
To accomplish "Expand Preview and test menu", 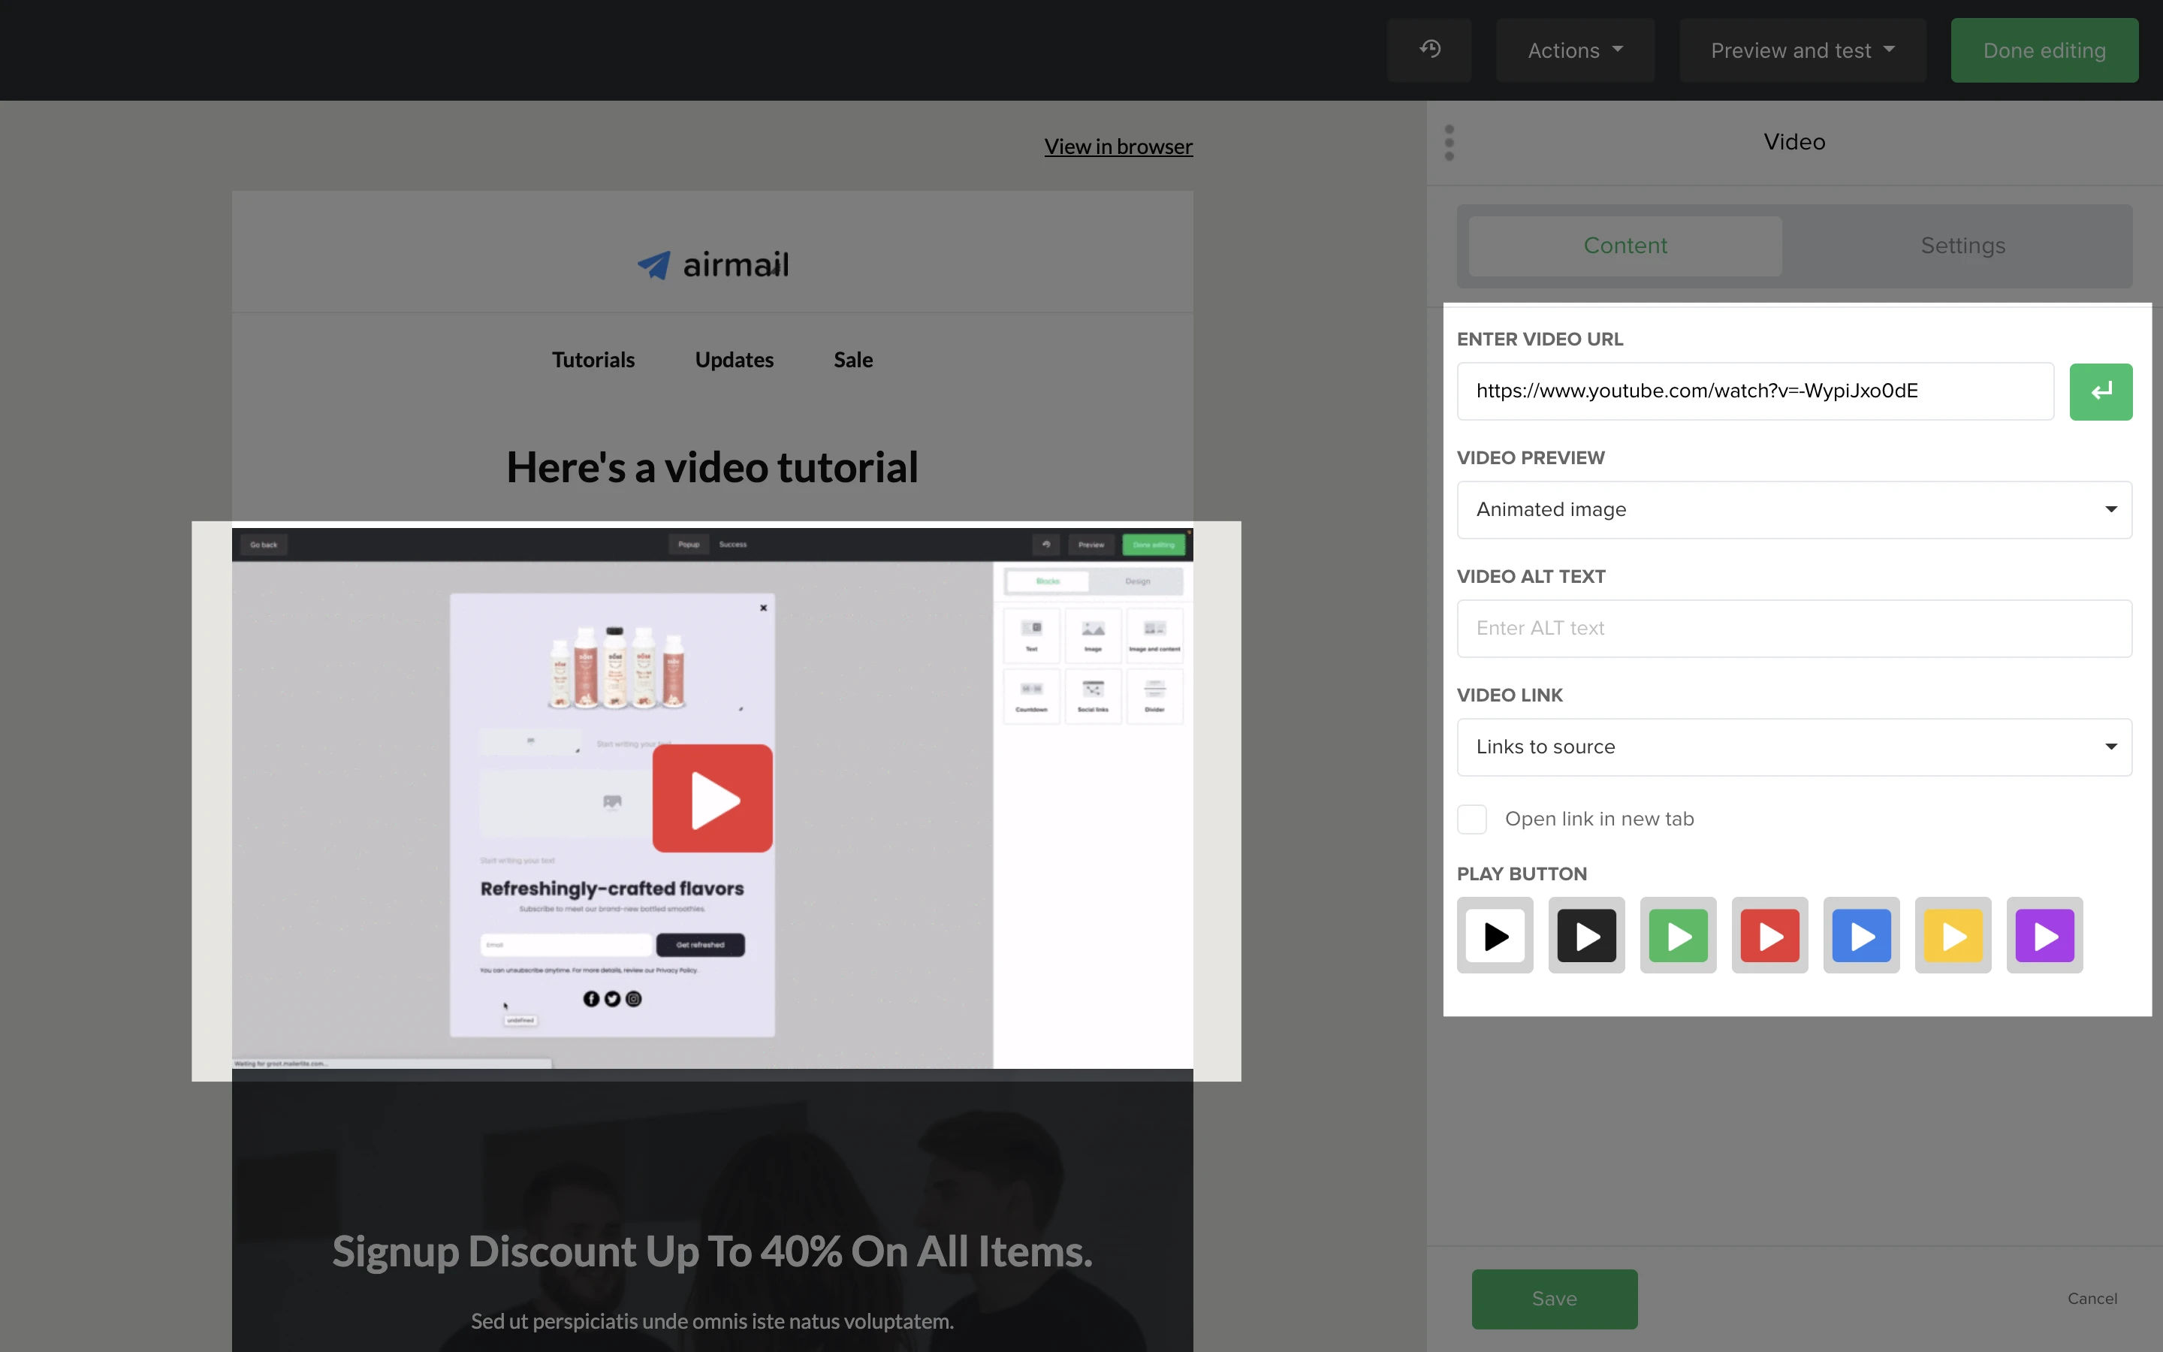I will point(1802,50).
